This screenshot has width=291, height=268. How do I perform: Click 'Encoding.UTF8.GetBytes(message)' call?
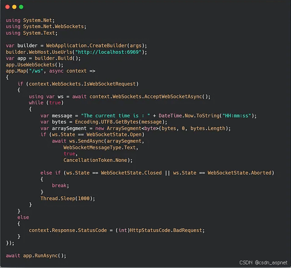(120, 122)
